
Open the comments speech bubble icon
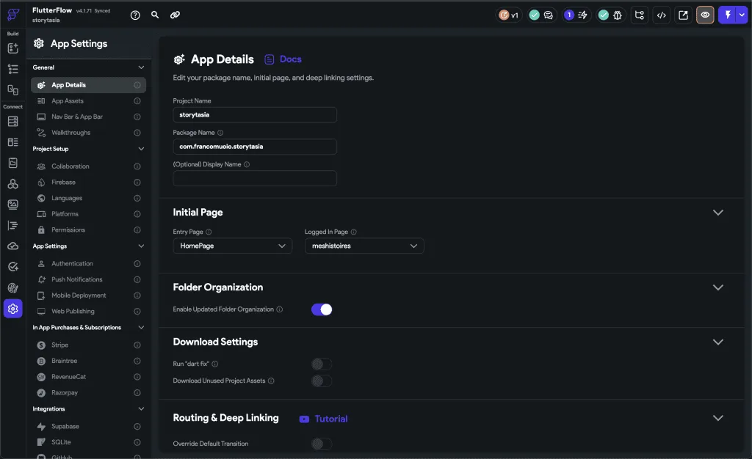point(548,15)
